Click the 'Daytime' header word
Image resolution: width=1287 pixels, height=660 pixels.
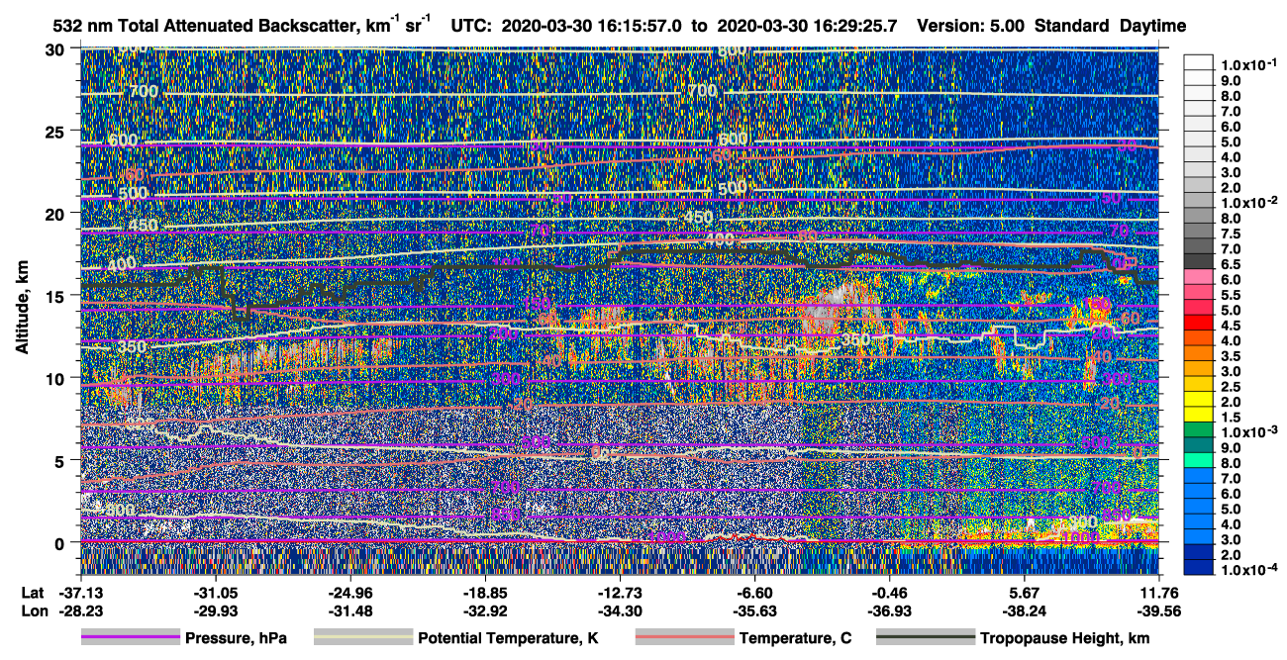[x=1153, y=26]
